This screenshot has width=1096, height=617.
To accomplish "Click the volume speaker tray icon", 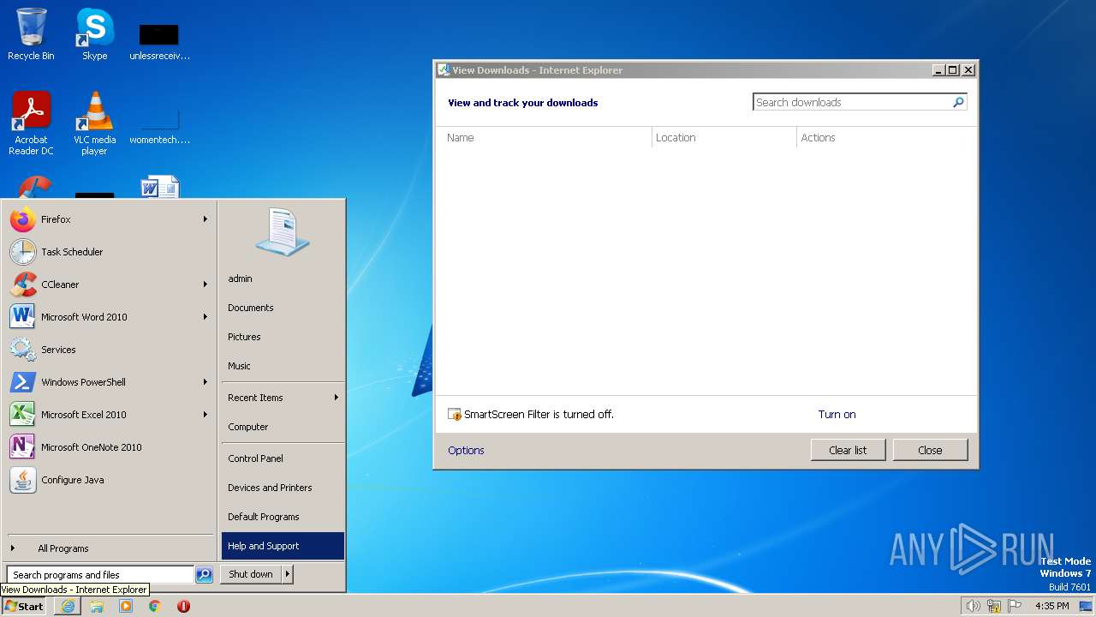I will tap(973, 606).
